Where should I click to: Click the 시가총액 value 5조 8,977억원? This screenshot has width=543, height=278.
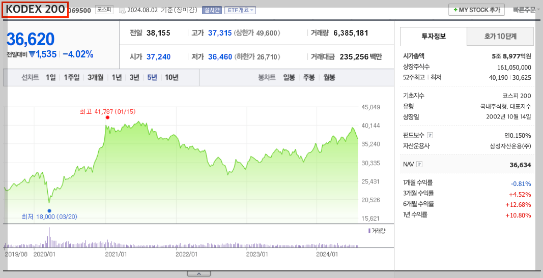tap(511, 56)
